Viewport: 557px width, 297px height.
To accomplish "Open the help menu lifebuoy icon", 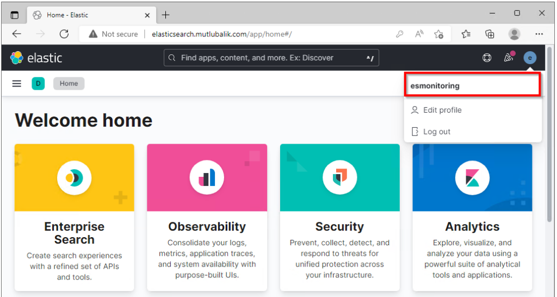I will click(487, 58).
